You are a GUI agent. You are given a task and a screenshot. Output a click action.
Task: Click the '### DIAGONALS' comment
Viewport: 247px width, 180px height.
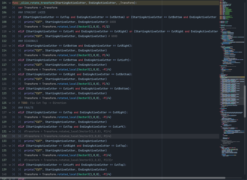[28, 41]
